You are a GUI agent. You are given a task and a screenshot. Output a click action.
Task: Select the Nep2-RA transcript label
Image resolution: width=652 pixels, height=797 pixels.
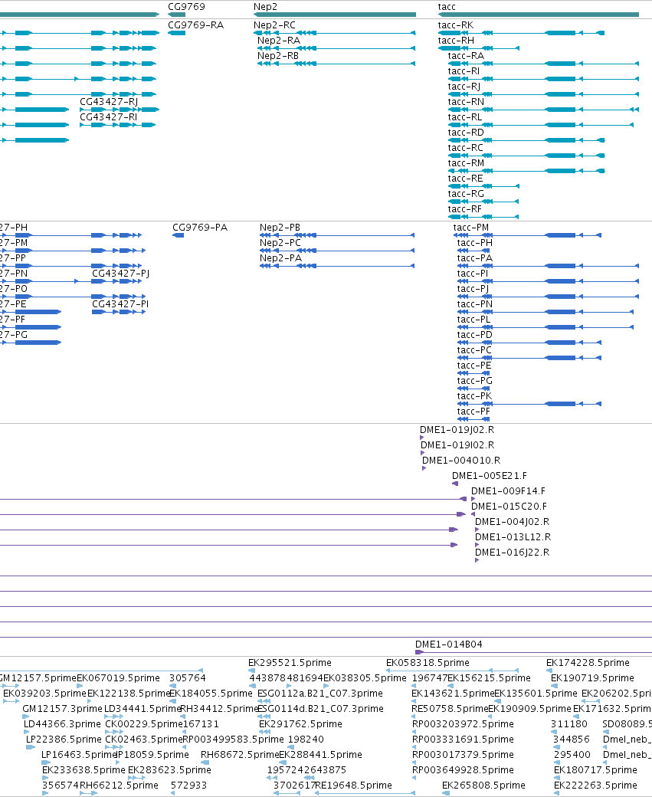pyautogui.click(x=278, y=40)
